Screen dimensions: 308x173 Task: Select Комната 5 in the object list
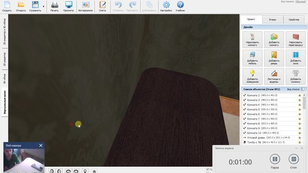click(272, 110)
